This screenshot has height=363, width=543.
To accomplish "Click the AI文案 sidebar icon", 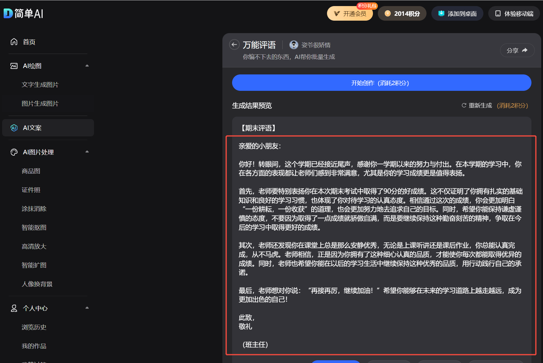I will click(14, 128).
